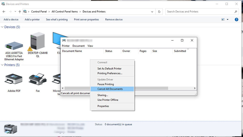Open the Printer menu in queue window

pyautogui.click(x=66, y=46)
